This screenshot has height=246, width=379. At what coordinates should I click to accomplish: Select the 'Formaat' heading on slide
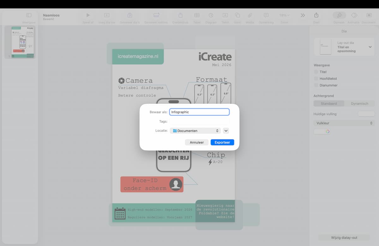click(x=212, y=79)
